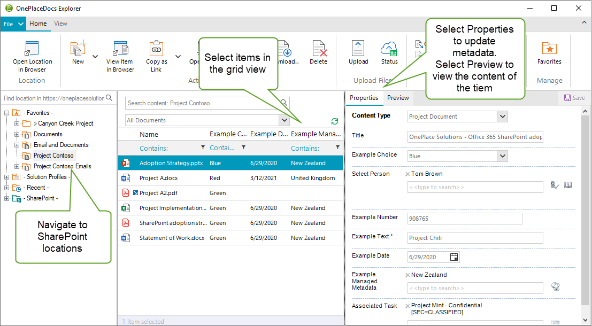Click the Example Date calendar picker
The image size is (592, 326).
pyautogui.click(x=453, y=257)
